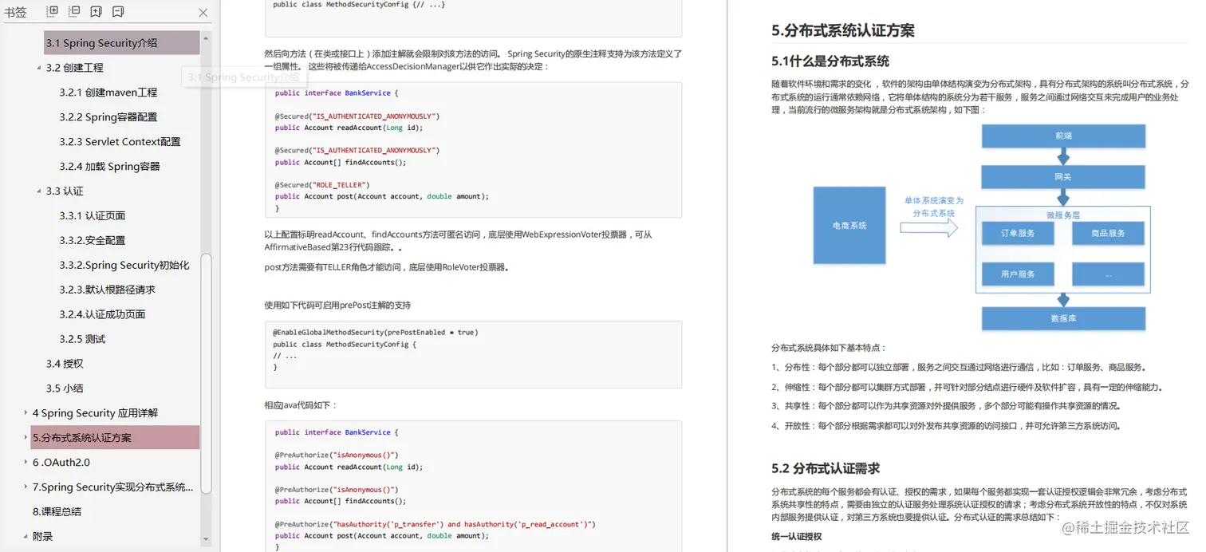
Task: Click the 网关 box in the diagram
Action: pyautogui.click(x=1063, y=177)
